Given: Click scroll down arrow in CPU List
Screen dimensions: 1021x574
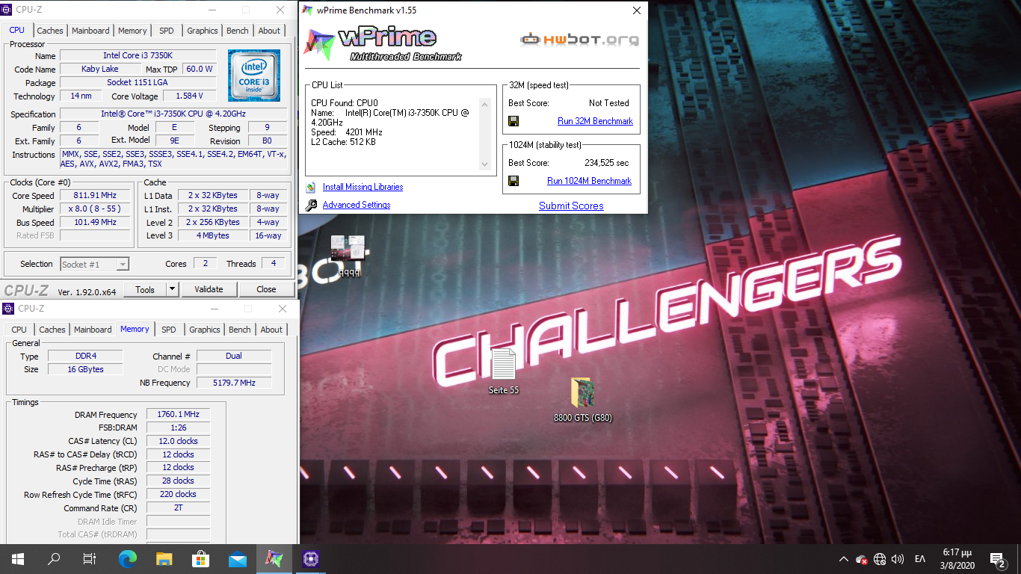Looking at the screenshot, I should [x=484, y=164].
